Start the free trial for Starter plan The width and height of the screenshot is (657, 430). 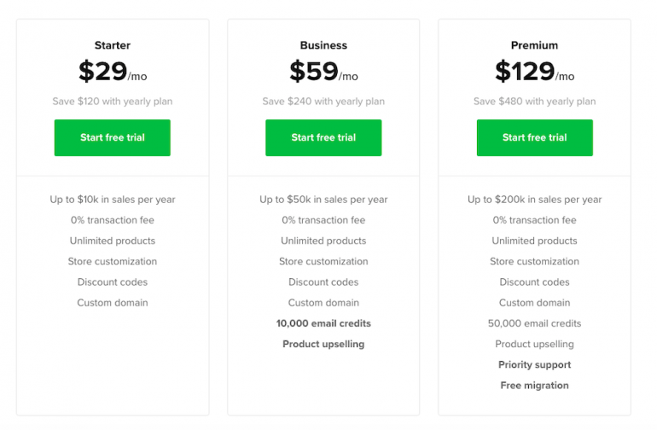112,137
